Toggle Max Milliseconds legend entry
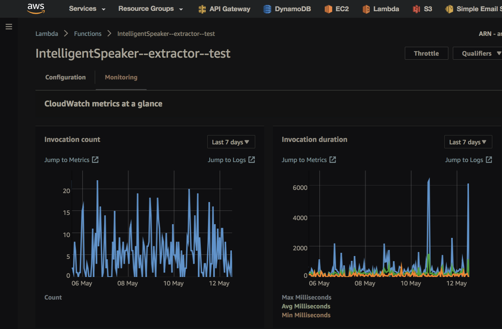This screenshot has height=329, width=502. [x=306, y=298]
